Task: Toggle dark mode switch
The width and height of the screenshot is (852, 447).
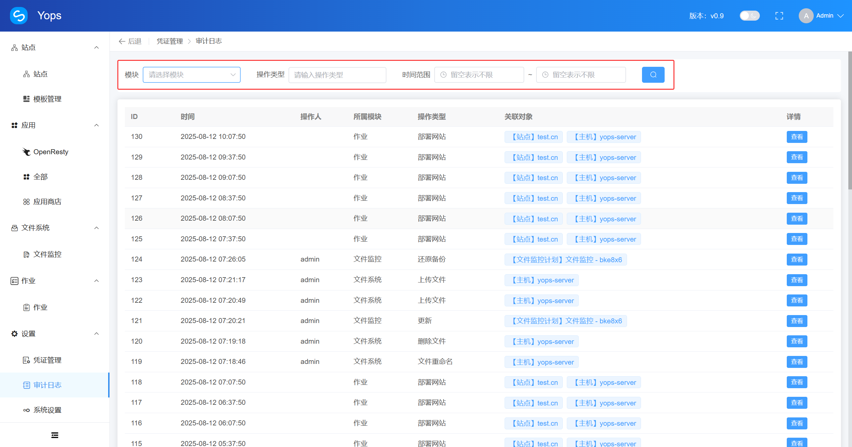Action: pos(749,16)
